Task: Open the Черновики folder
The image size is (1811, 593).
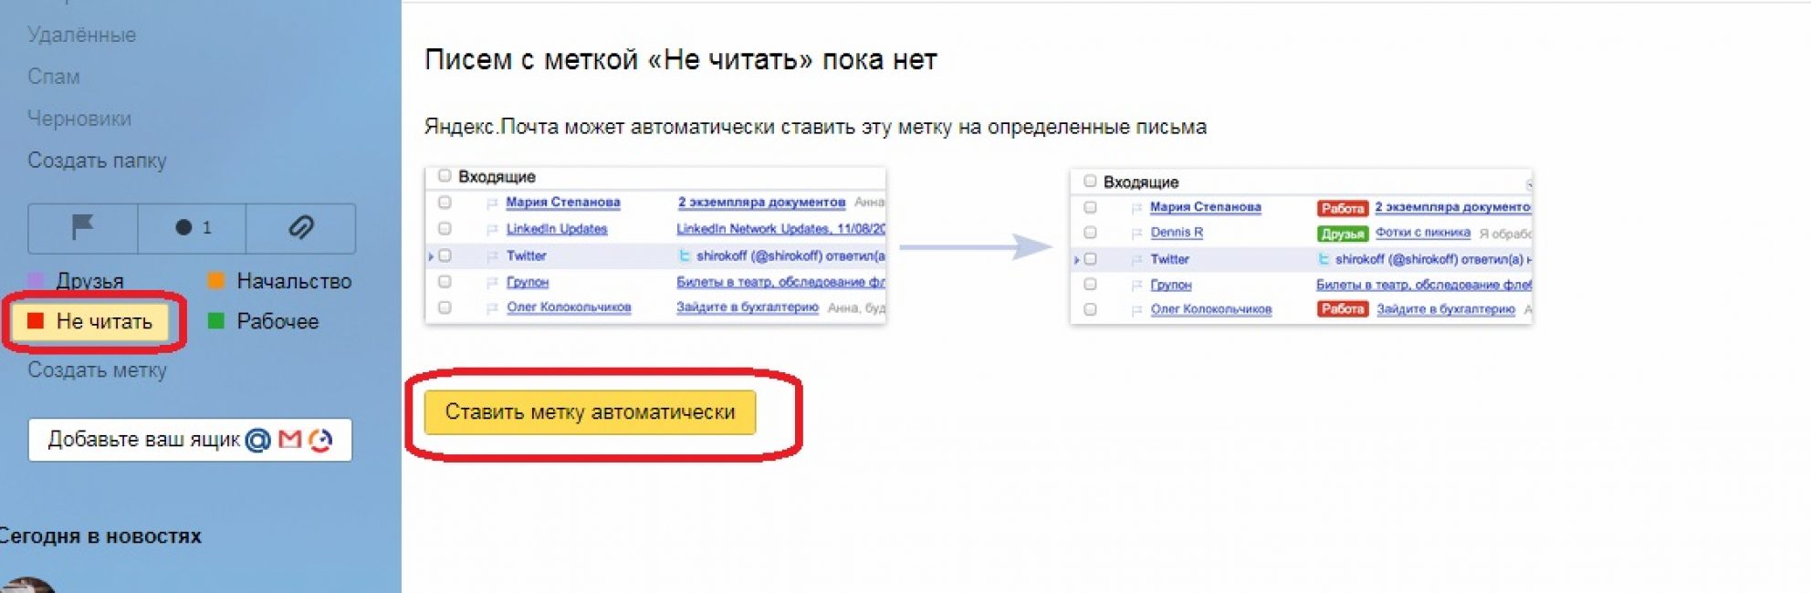Action: [79, 119]
